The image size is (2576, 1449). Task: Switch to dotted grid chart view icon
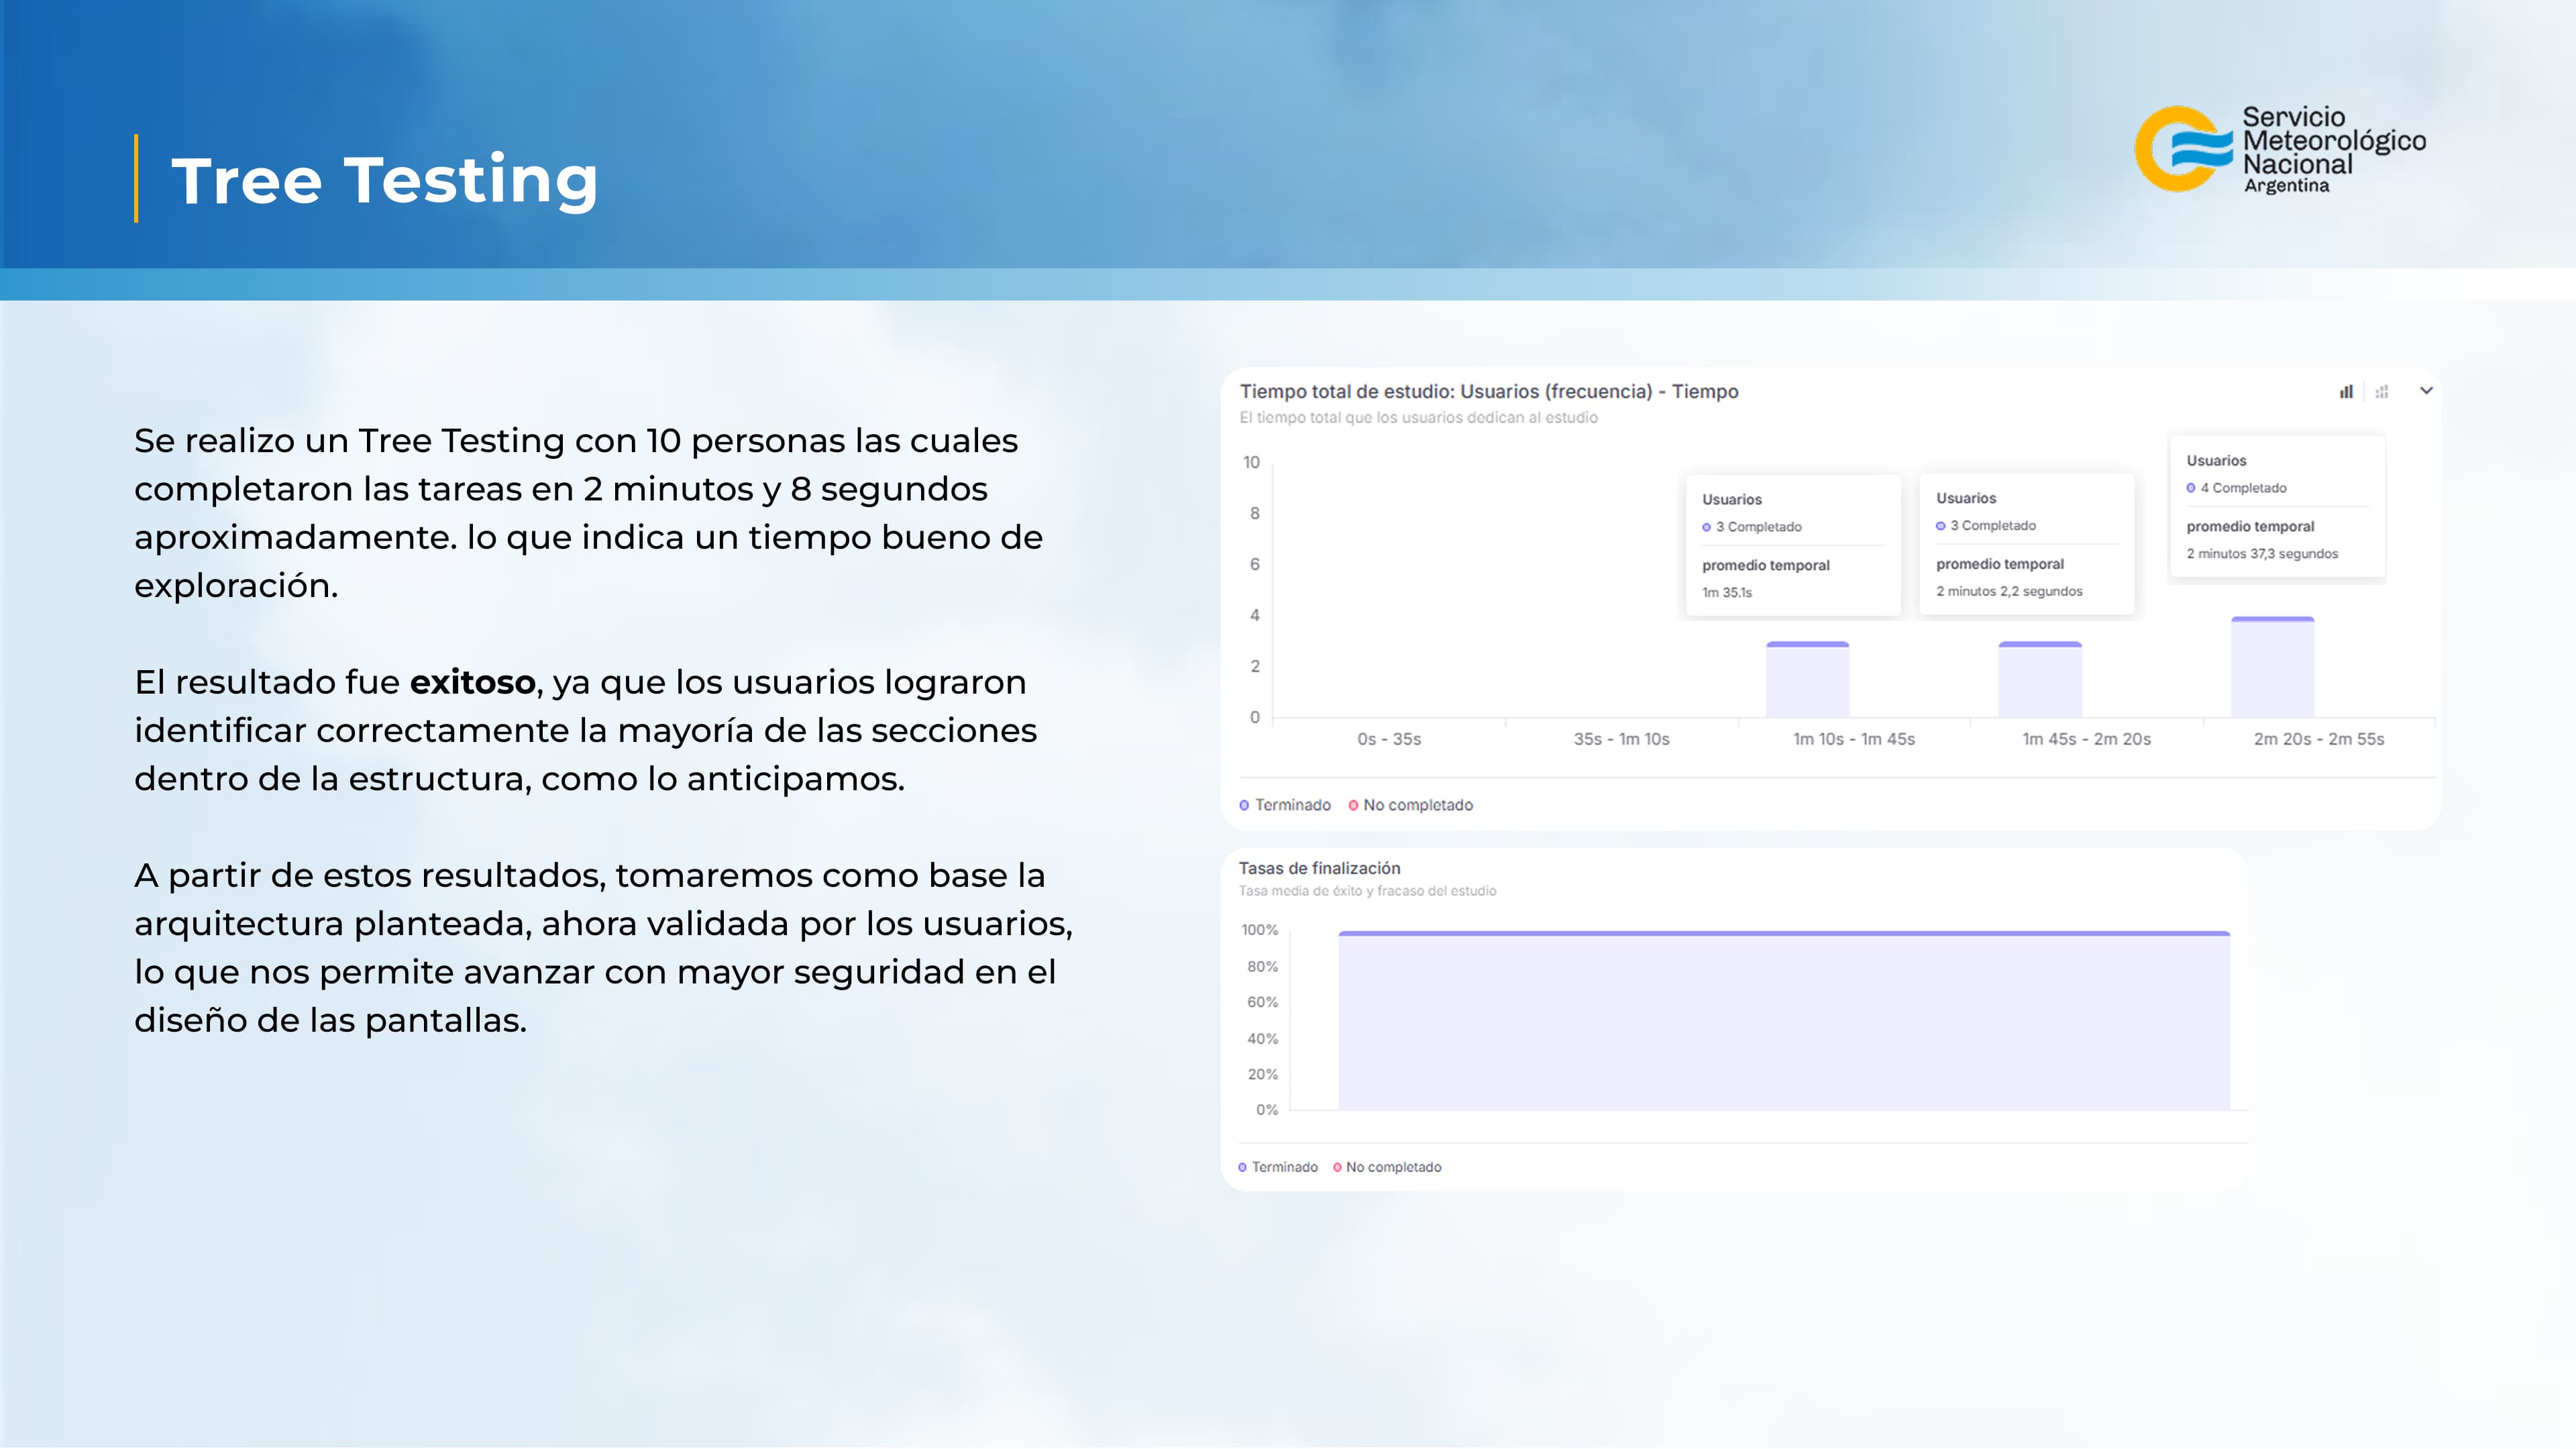(2382, 392)
